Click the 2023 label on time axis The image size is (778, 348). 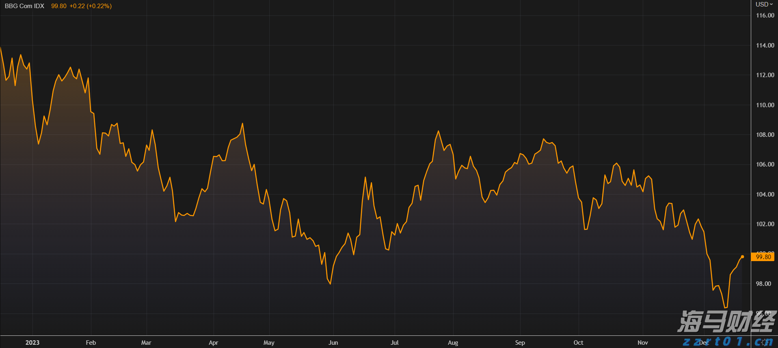point(32,342)
